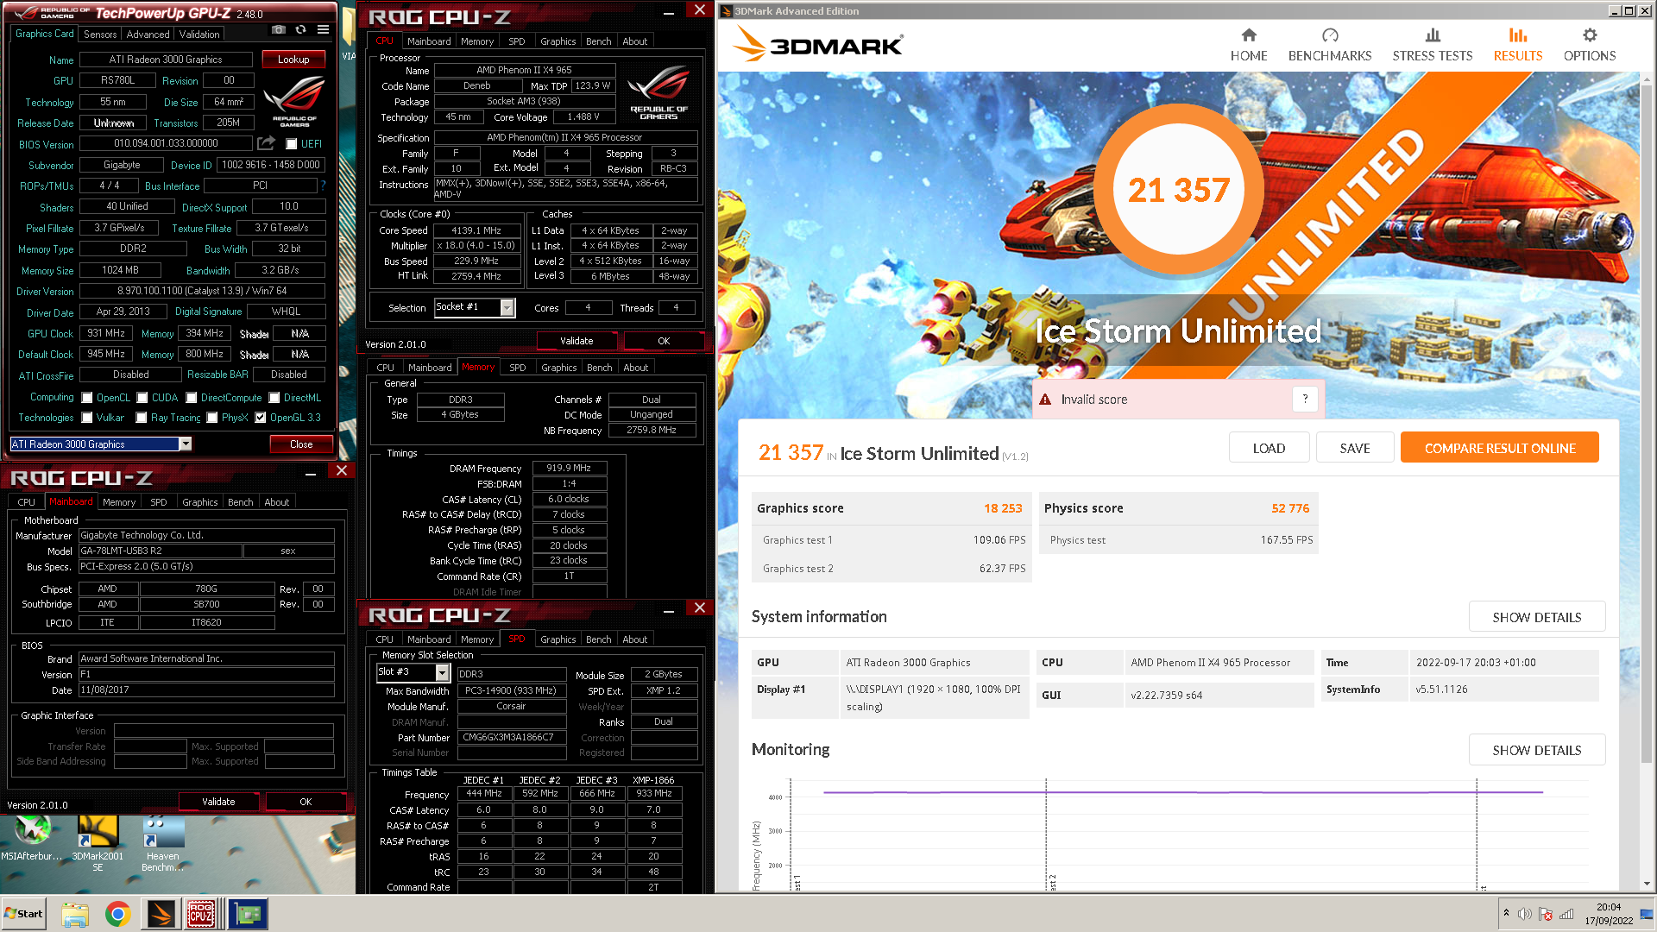Show hidden system tray icons
Image resolution: width=1657 pixels, height=932 pixels.
pyautogui.click(x=1506, y=913)
